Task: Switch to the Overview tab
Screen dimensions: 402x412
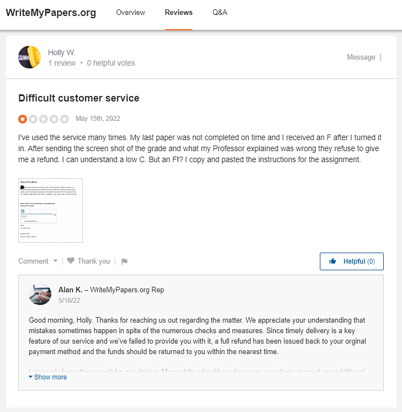Action: click(131, 13)
